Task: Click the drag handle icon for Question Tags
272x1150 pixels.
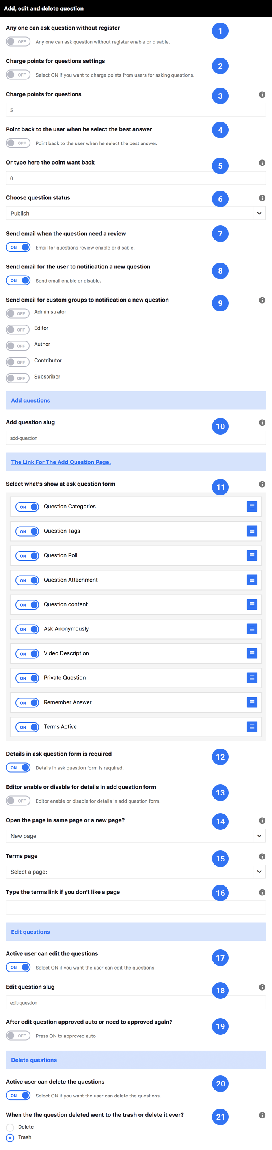Action: [252, 531]
